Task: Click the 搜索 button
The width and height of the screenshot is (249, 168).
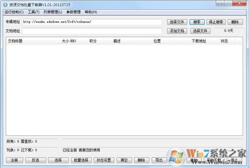Action: 197,22
